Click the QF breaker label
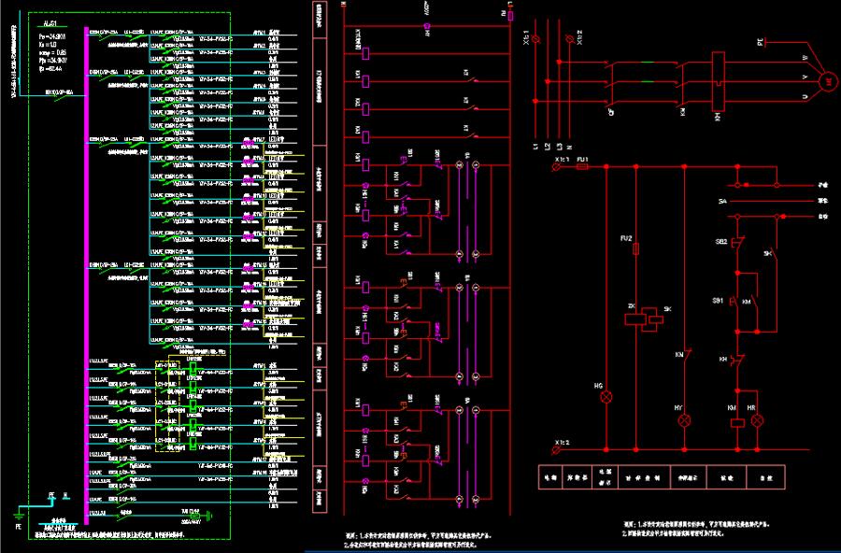 [611, 111]
